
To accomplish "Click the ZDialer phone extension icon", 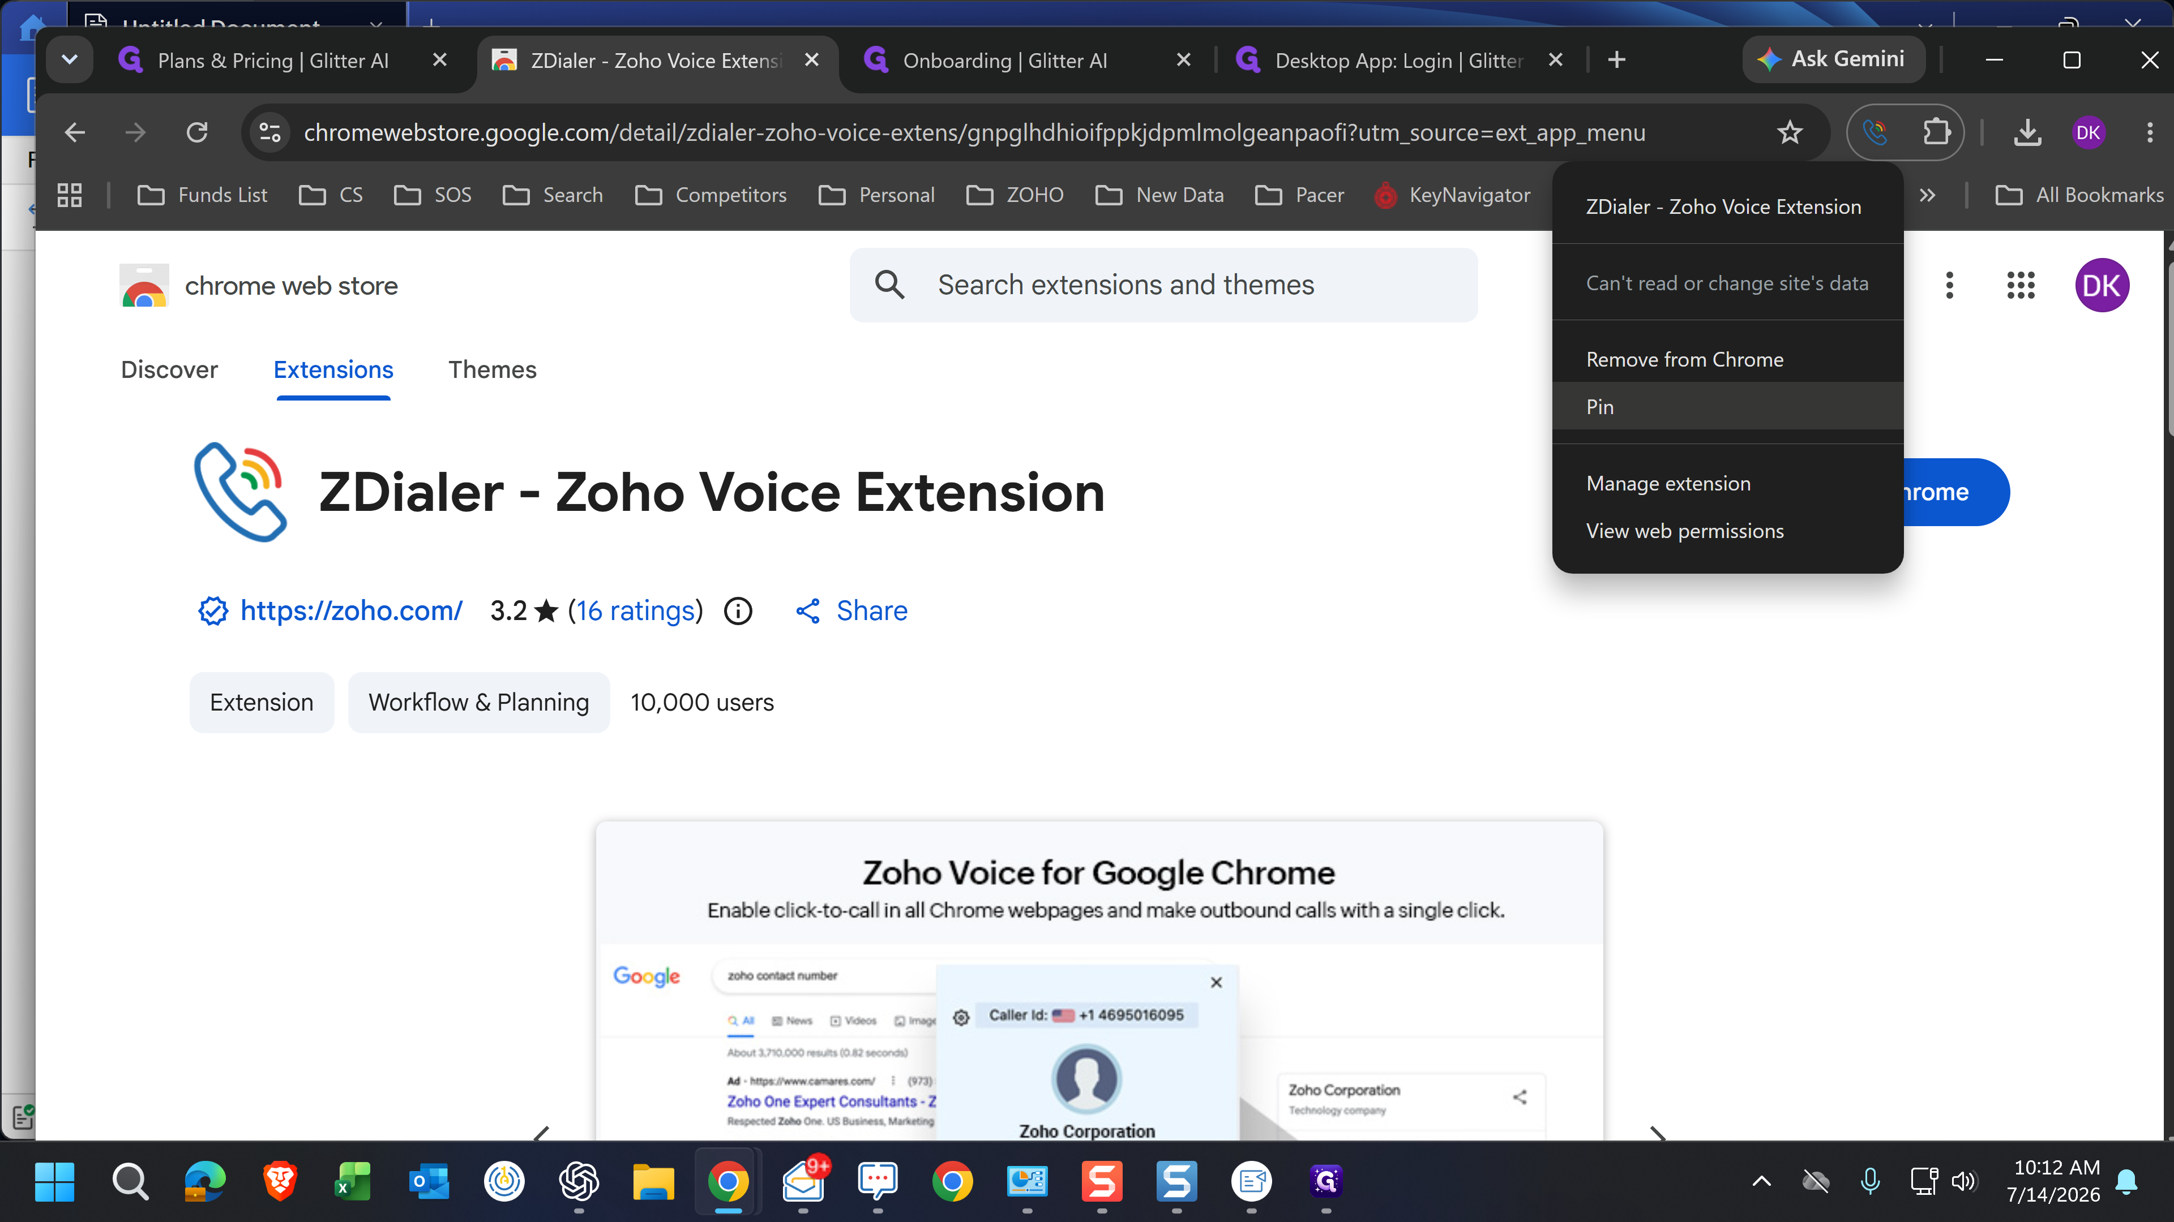I will (1875, 132).
